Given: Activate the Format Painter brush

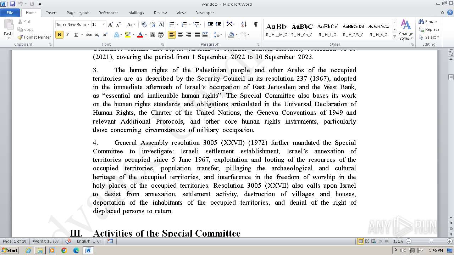Looking at the screenshot, I should tap(34, 37).
